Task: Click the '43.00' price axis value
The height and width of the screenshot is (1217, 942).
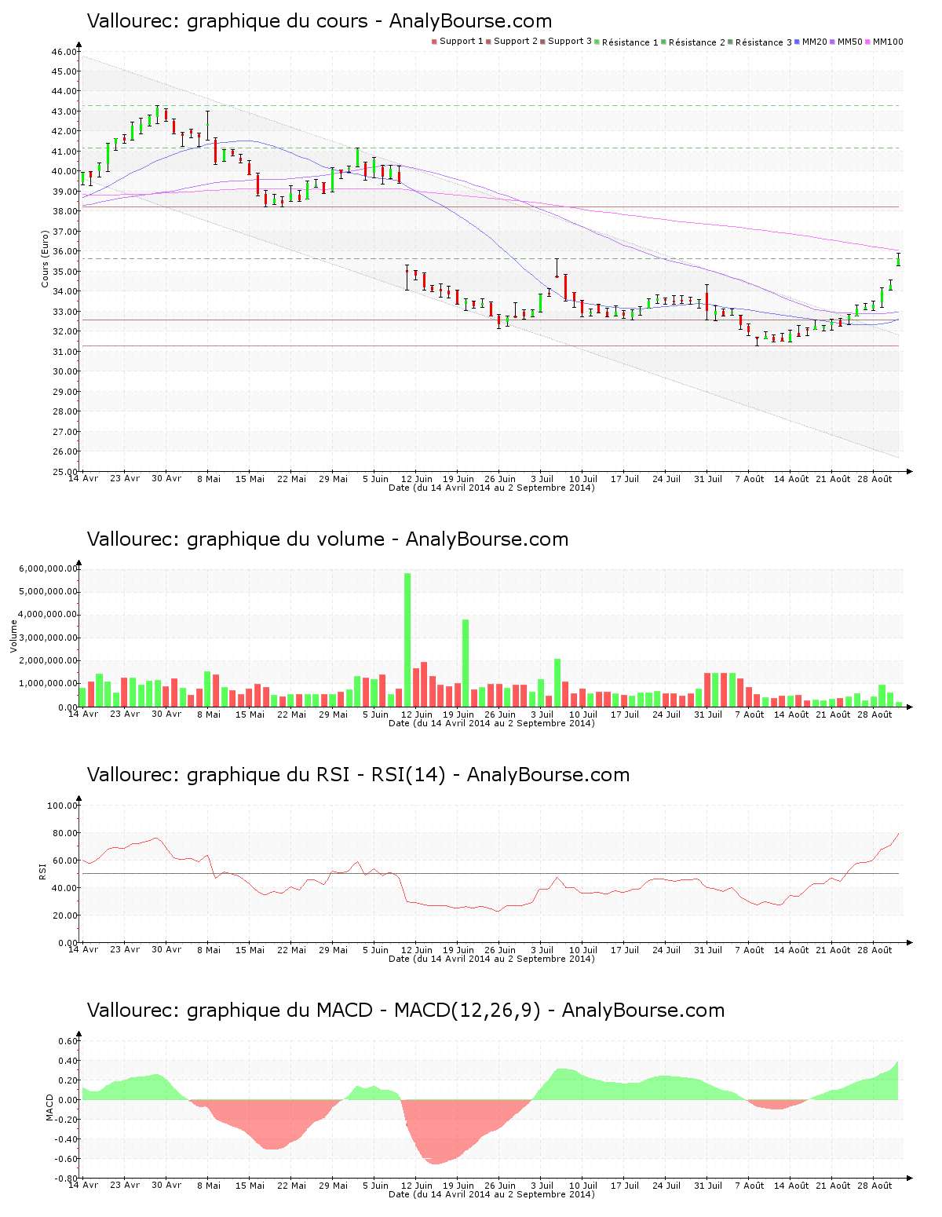Action: (64, 111)
